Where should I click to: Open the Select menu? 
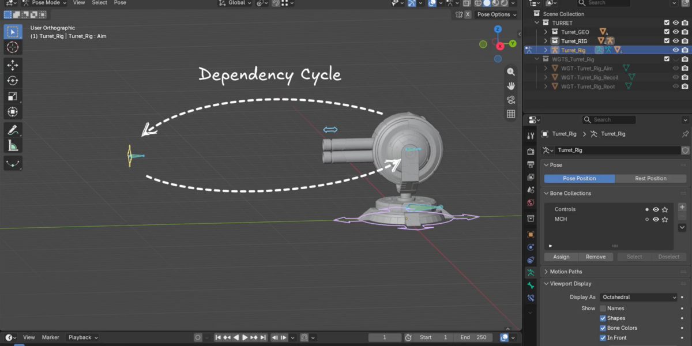tap(99, 3)
